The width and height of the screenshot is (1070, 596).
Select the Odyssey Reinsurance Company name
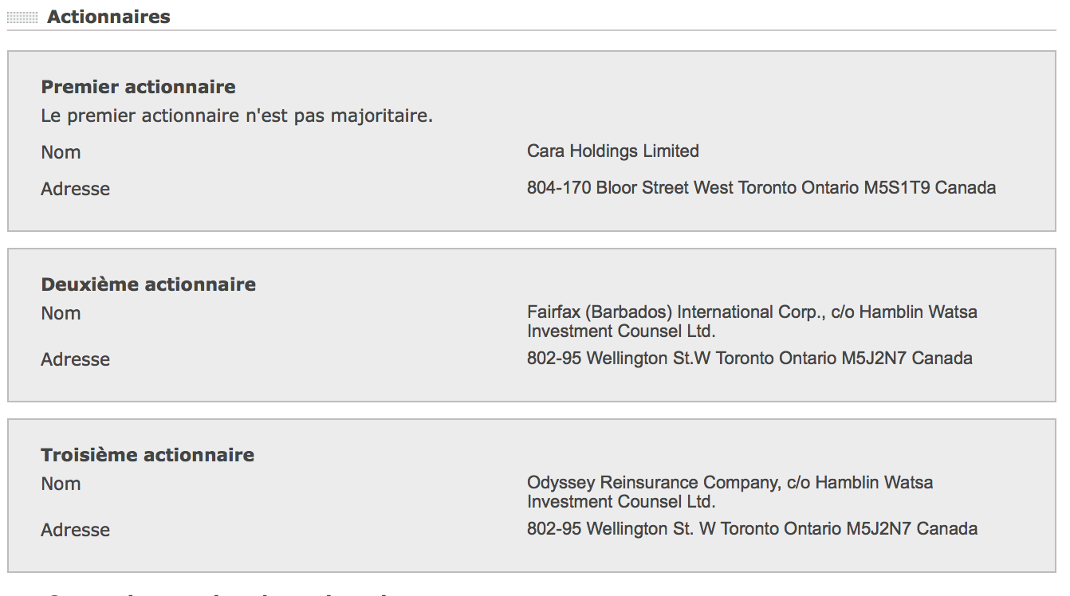coord(653,483)
